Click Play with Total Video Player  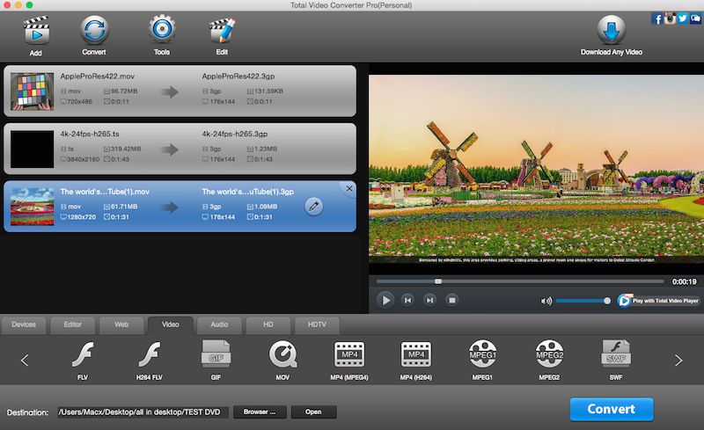[x=658, y=301]
